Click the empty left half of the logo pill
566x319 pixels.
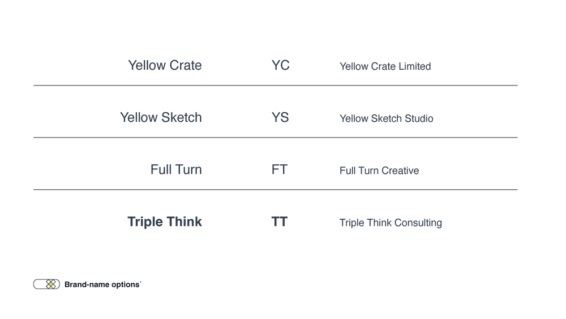(x=40, y=284)
